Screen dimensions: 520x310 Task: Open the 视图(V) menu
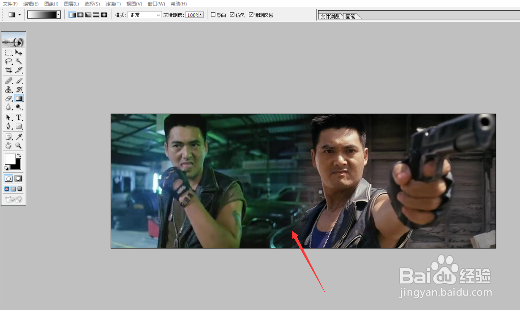(x=134, y=4)
